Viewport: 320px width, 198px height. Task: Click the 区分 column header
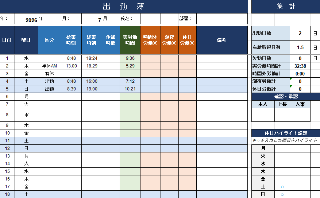[50, 40]
